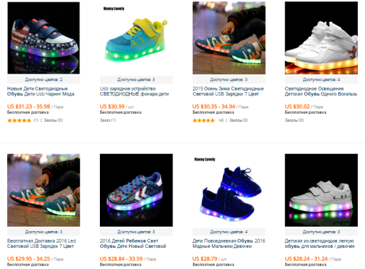Open the white velcro rainbow-sole shoe image
This screenshot has width=365, height=269.
[321, 190]
